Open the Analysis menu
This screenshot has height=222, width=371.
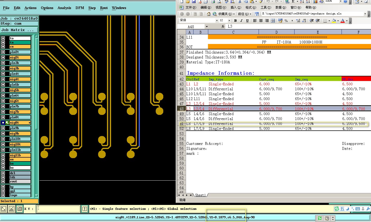click(x=64, y=8)
